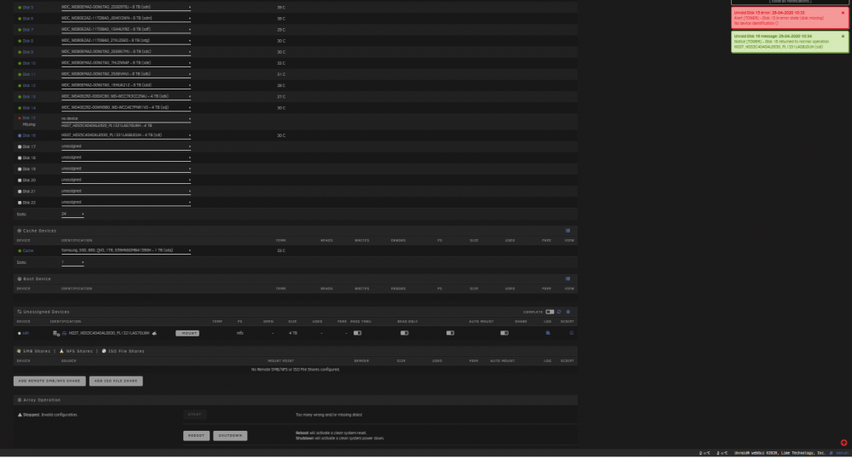The height and width of the screenshot is (459, 852).
Task: Click the green status dot of Disk 8
Action: point(20,41)
